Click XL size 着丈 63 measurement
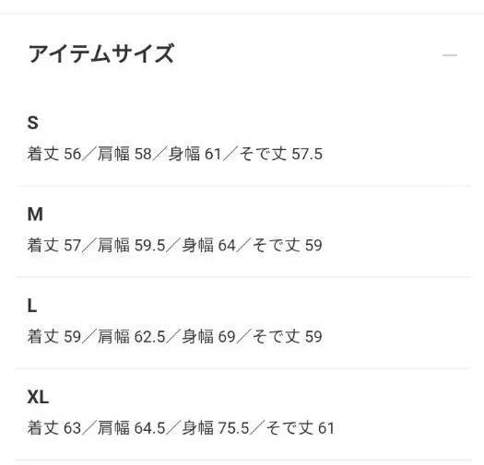Image resolution: width=484 pixels, height=465 pixels. click(x=54, y=428)
